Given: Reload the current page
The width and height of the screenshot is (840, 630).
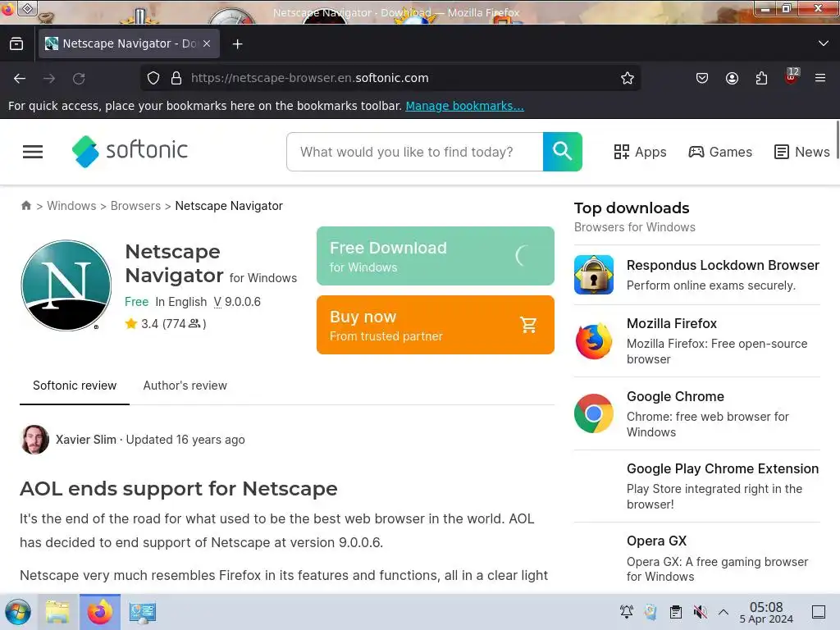Looking at the screenshot, I should tap(79, 78).
